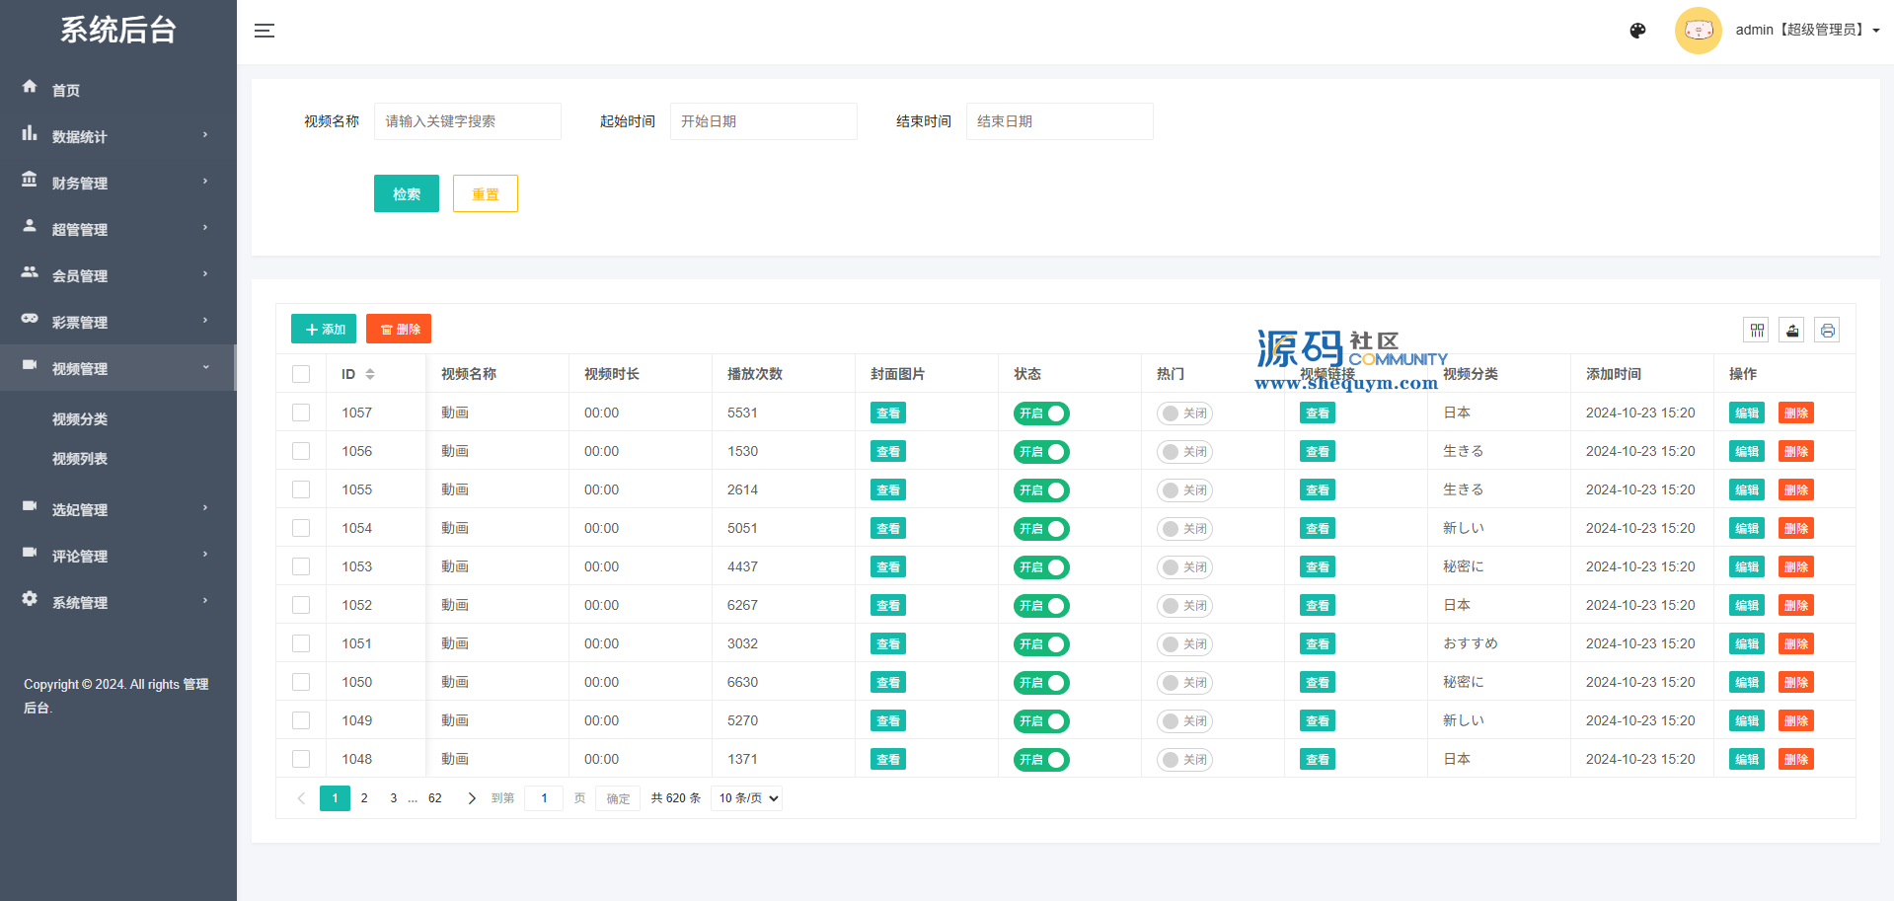Click the 检索 search button
The image size is (1894, 901).
pos(406,193)
